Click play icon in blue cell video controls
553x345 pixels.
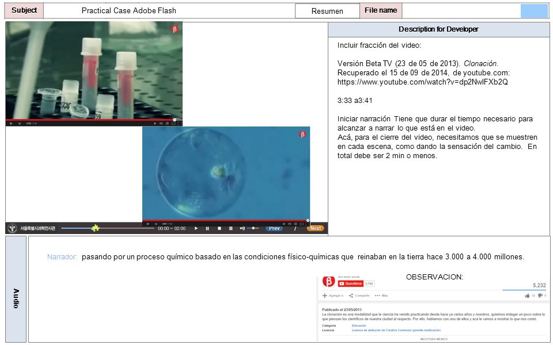148,224
